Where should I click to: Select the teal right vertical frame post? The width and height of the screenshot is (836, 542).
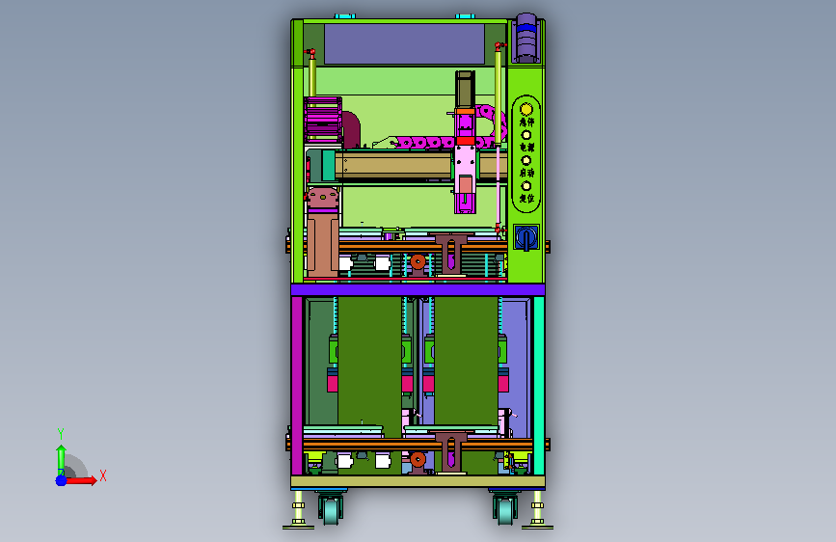539,385
